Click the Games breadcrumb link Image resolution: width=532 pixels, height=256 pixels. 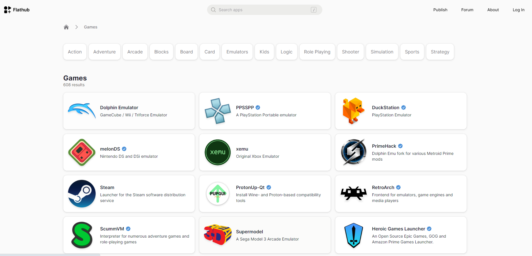91,27
